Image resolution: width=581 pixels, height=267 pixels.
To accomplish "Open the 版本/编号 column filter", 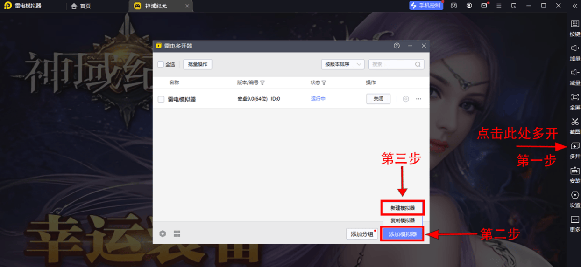I will coord(262,83).
